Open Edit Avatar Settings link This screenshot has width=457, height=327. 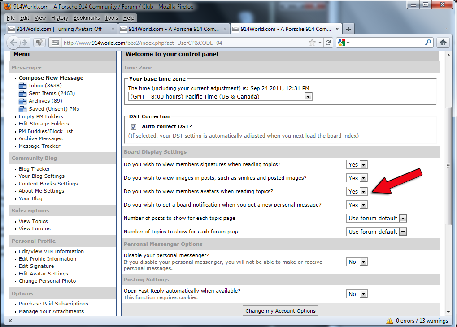tap(44, 274)
